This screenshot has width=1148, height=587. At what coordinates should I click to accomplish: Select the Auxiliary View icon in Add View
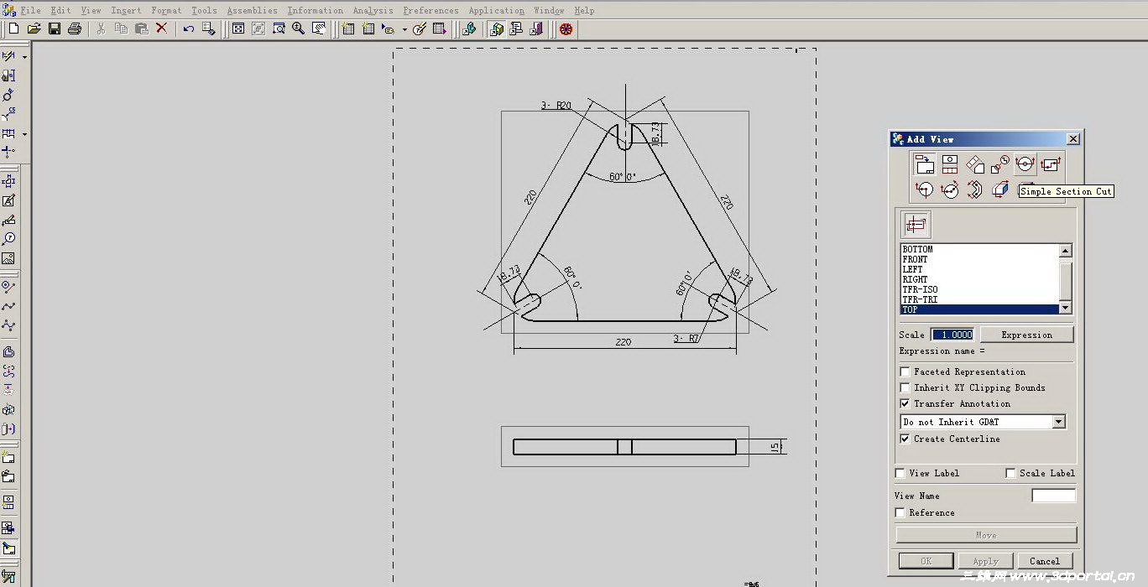coord(974,164)
